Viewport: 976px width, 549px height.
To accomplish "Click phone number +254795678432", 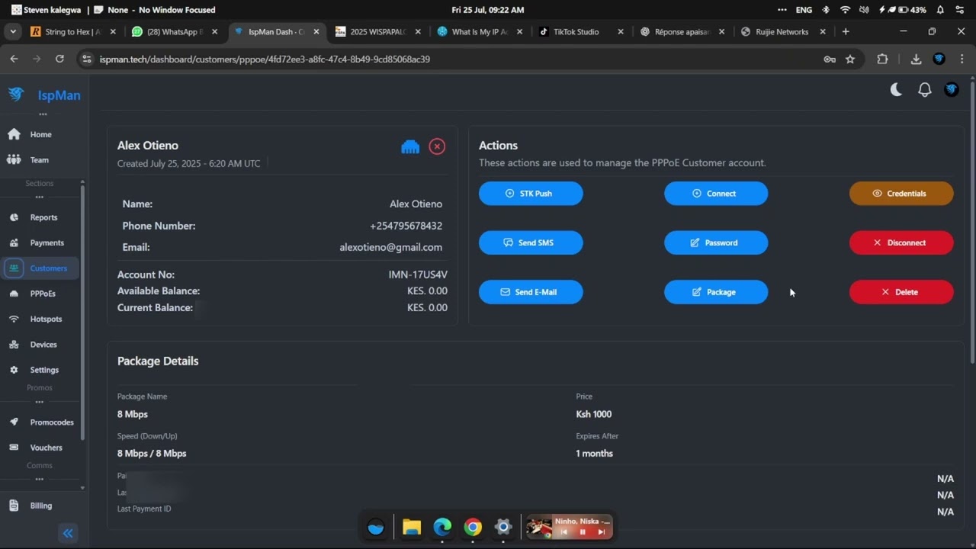I will (x=406, y=226).
